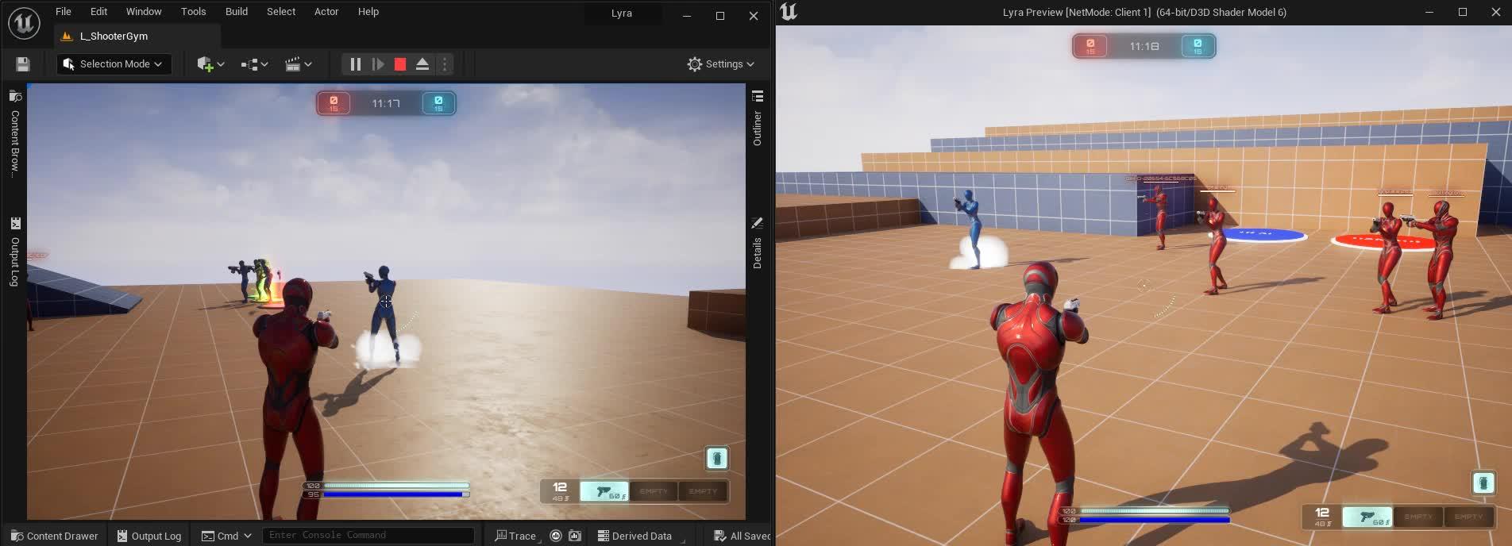Click the grenade ability icon in Lyra Preview
This screenshot has height=546, width=1512.
pos(1483,483)
